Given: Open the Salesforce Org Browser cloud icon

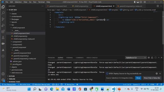Looking at the screenshot, I should point(3,44).
